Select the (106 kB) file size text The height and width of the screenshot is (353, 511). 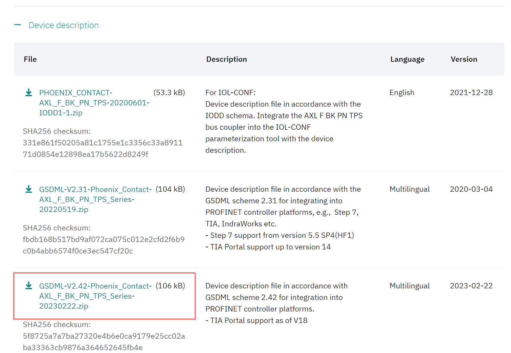(170, 286)
